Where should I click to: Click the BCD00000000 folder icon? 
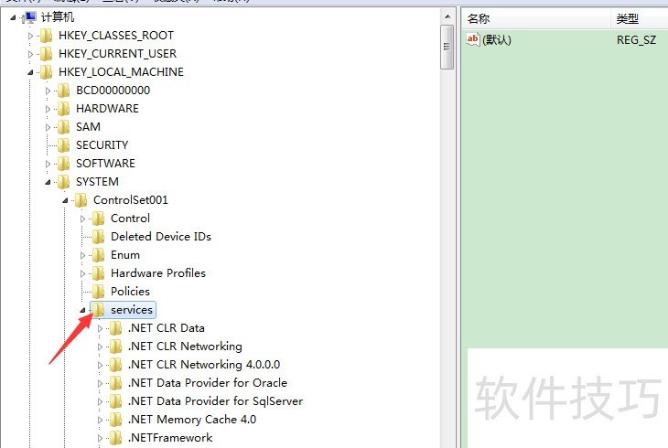63,91
